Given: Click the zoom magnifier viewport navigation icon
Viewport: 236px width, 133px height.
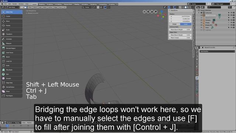Looking at the screenshot, I should 156,11.
